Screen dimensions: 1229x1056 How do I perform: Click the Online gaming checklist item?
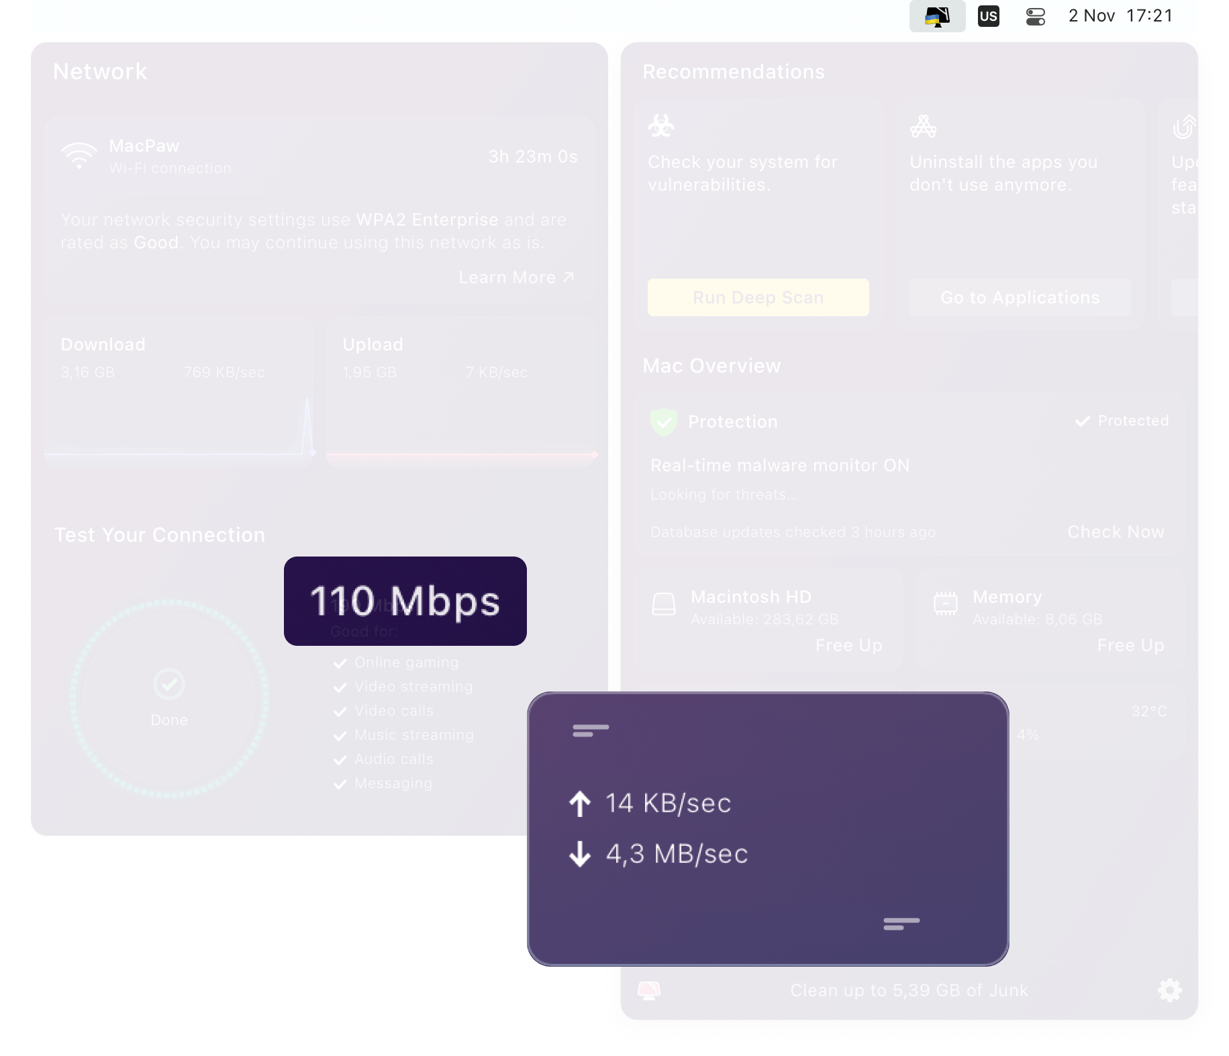click(x=396, y=663)
